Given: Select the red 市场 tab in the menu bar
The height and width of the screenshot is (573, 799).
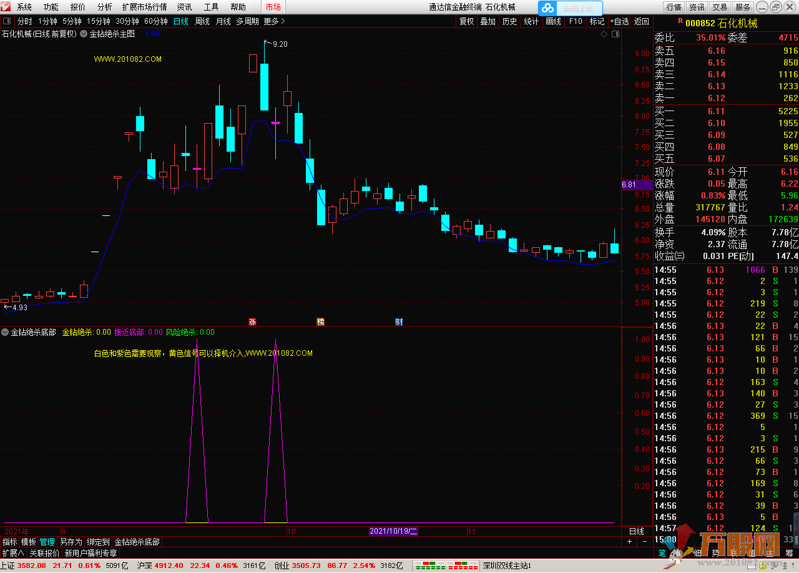Looking at the screenshot, I should pos(273,7).
